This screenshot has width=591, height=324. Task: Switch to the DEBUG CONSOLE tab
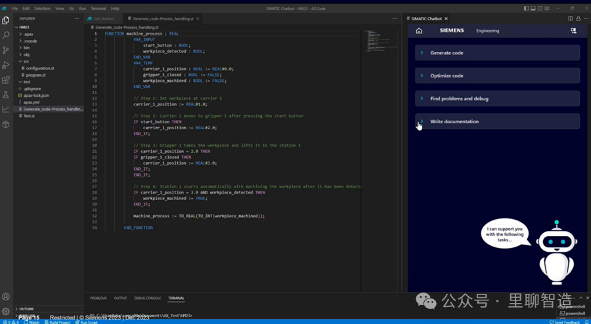click(x=147, y=298)
